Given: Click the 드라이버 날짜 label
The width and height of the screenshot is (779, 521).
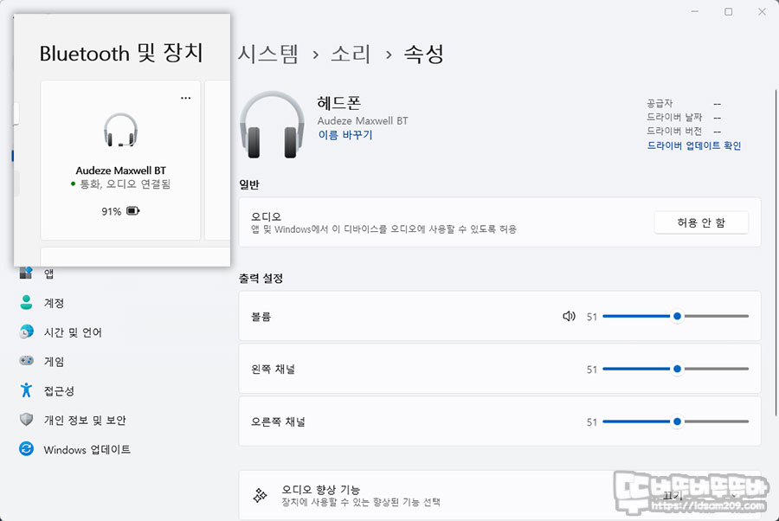Looking at the screenshot, I should pyautogui.click(x=674, y=117).
